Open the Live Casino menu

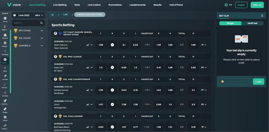tap(94, 5)
